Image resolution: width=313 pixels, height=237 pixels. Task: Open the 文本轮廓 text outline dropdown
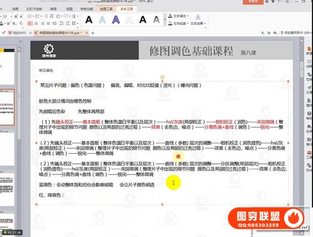point(178,23)
